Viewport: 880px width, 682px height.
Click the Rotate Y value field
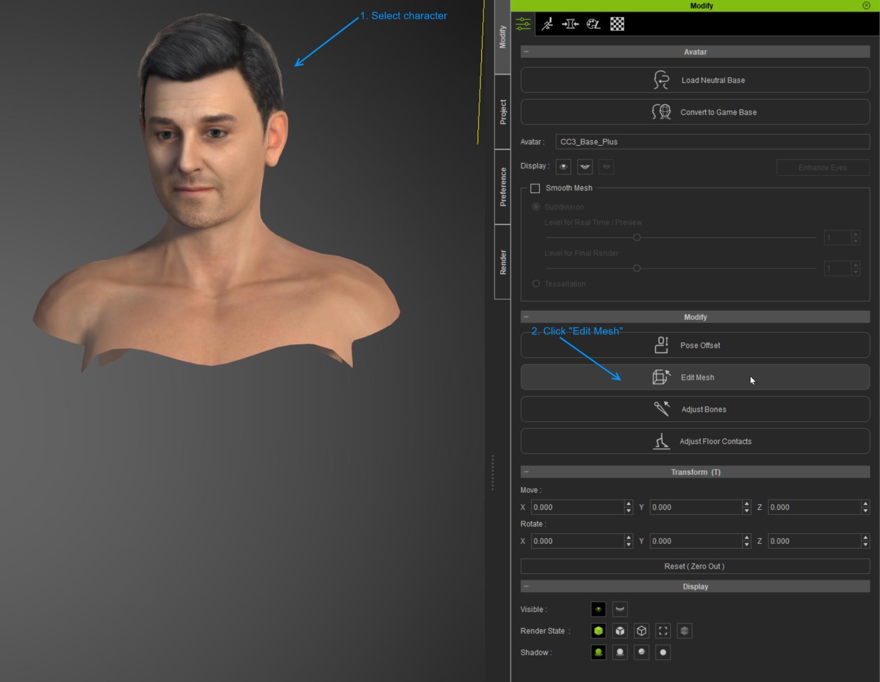click(x=696, y=541)
